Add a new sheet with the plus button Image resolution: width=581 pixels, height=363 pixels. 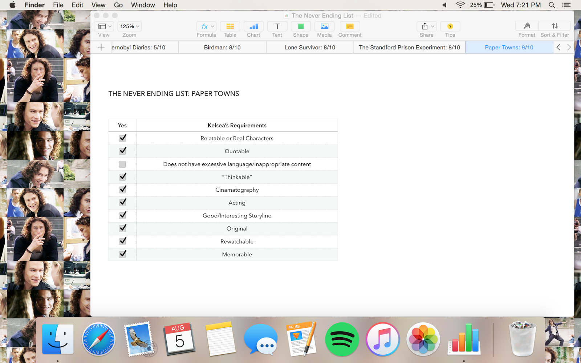101,47
